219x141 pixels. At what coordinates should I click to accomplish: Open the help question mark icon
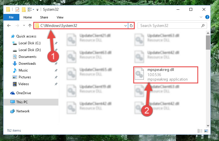tap(207, 17)
